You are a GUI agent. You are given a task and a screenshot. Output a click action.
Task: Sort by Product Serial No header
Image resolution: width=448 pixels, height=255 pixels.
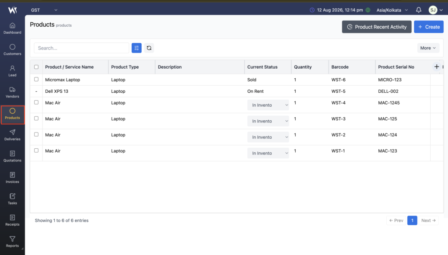[396, 67]
